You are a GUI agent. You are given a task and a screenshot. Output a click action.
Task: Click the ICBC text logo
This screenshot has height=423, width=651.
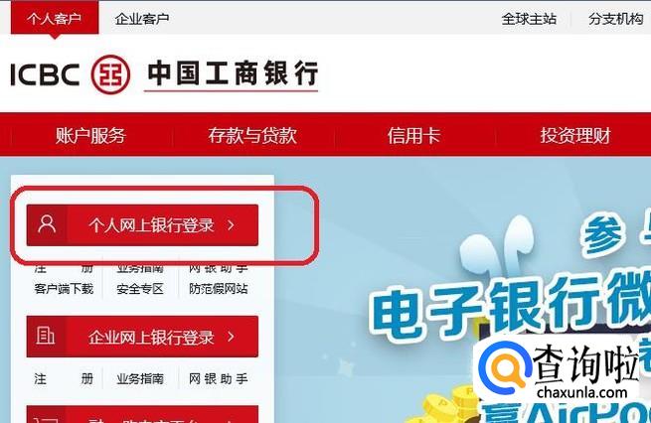[45, 75]
